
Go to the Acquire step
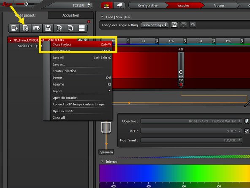point(183,6)
